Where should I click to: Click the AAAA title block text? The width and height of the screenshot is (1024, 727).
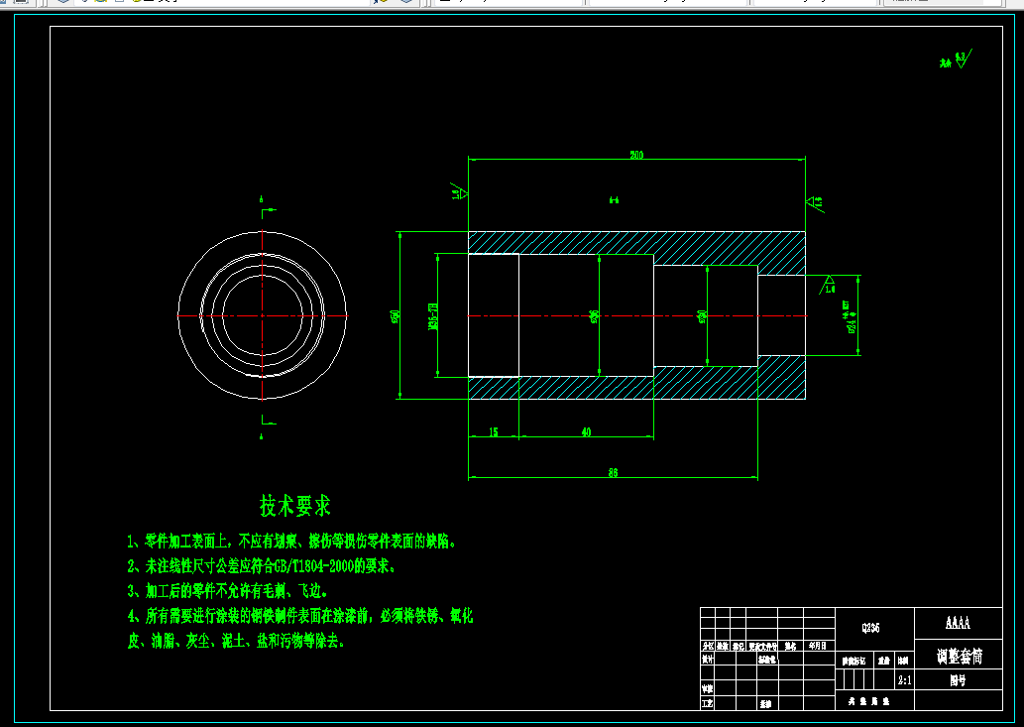958,623
